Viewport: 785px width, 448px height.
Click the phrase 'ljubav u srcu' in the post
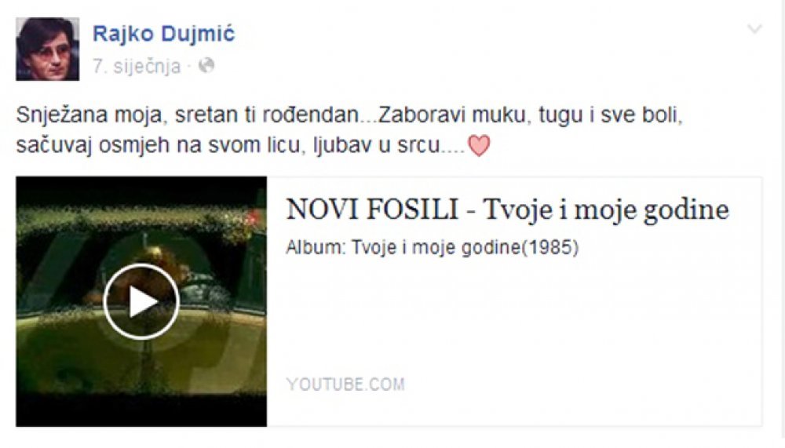coord(377,146)
